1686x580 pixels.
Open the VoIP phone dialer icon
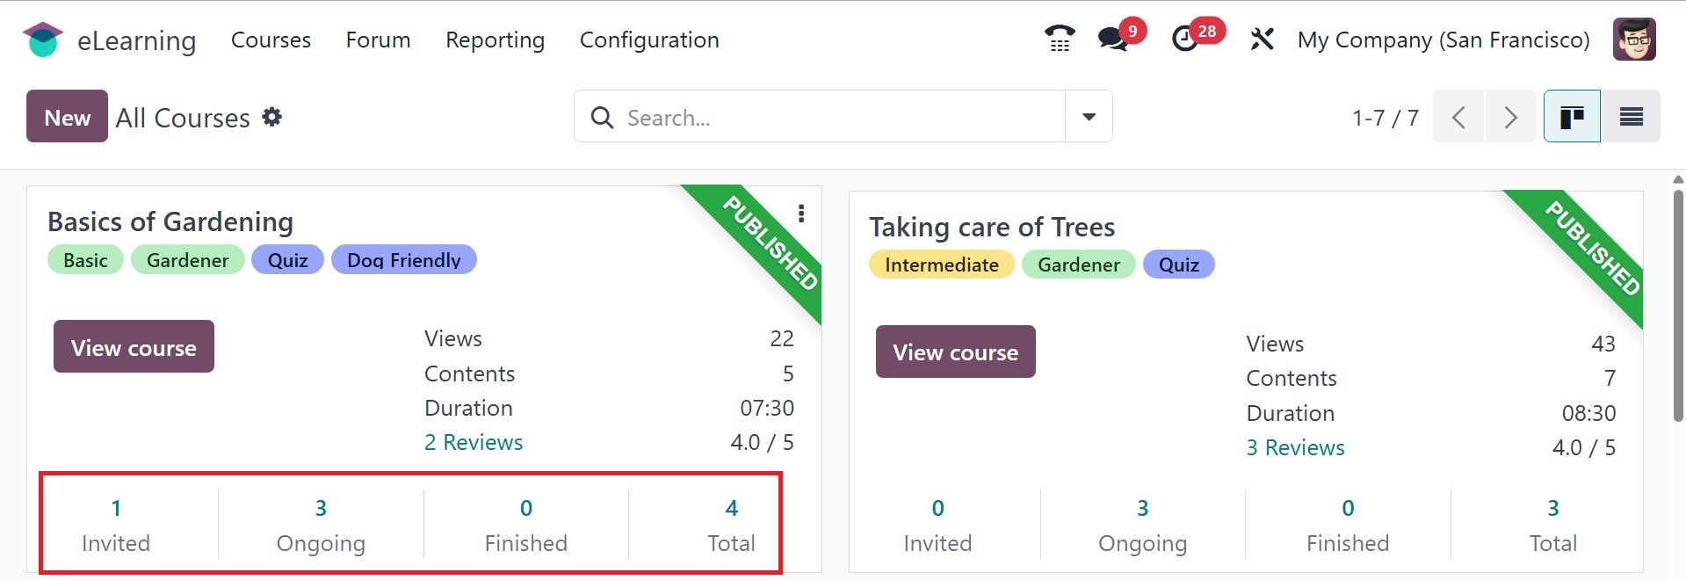1060,40
